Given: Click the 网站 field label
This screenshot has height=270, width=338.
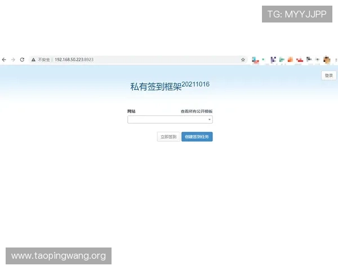Looking at the screenshot, I should pos(131,111).
